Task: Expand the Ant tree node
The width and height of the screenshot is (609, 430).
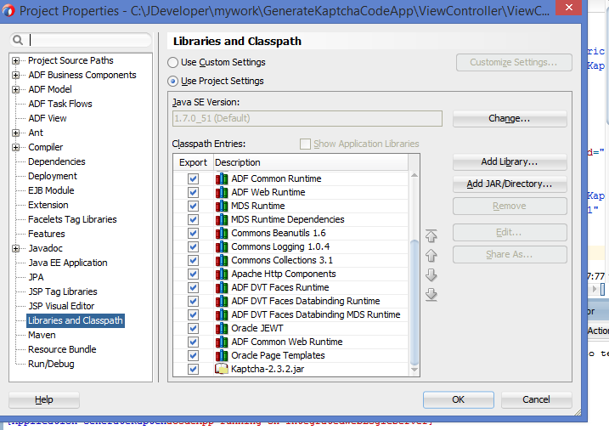Action: [x=15, y=133]
